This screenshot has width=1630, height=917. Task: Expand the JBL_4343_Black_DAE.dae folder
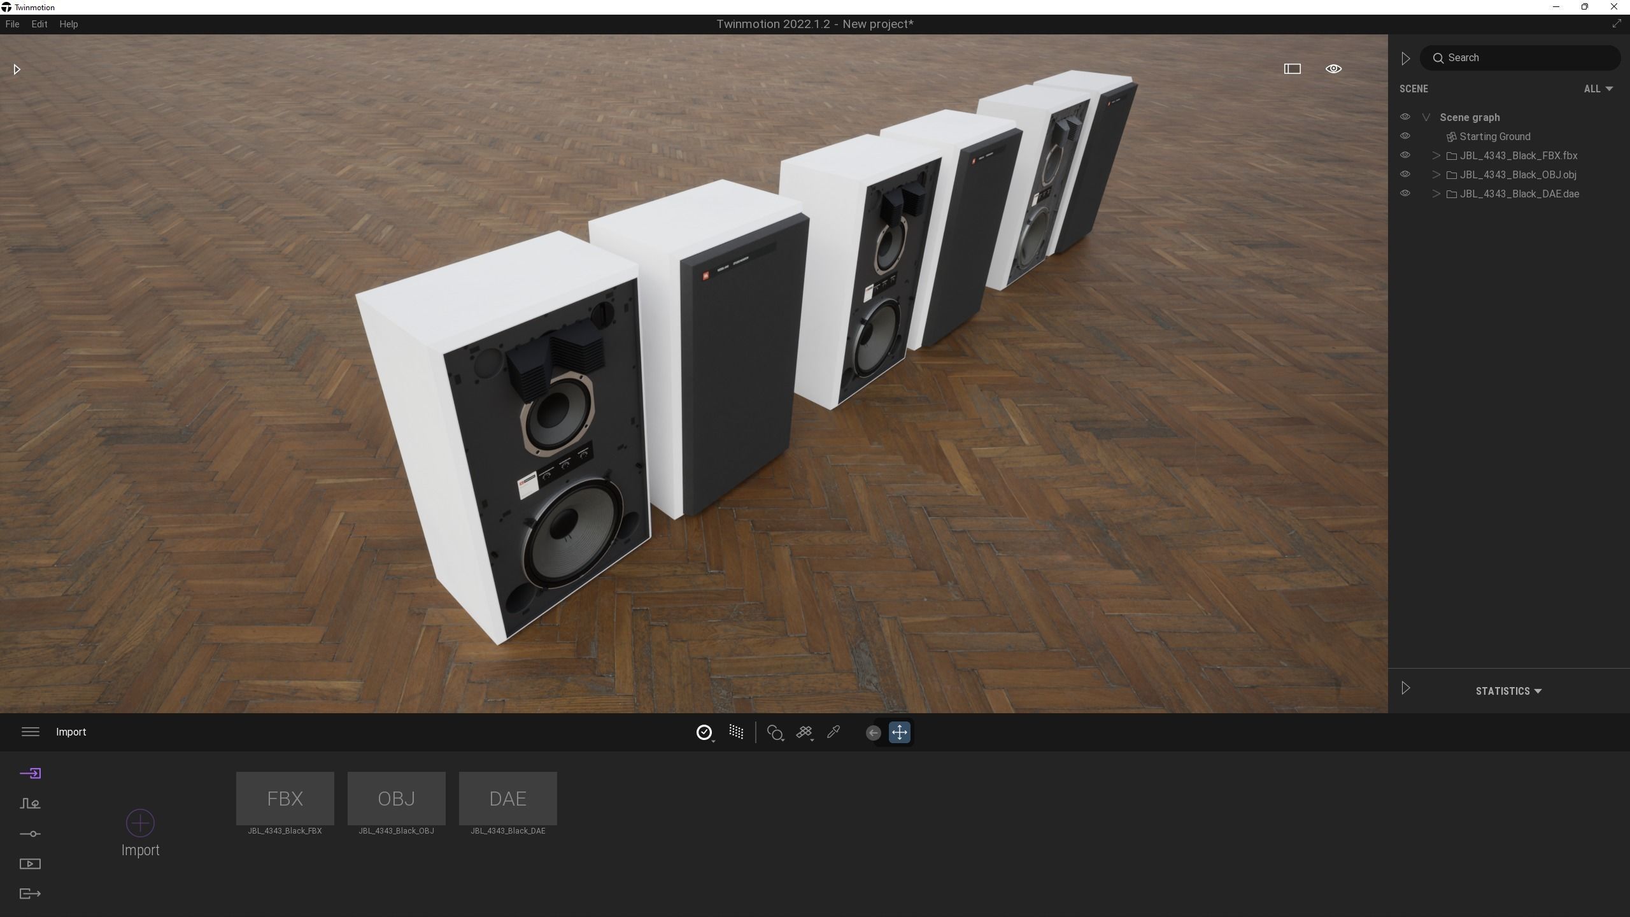pos(1436,194)
